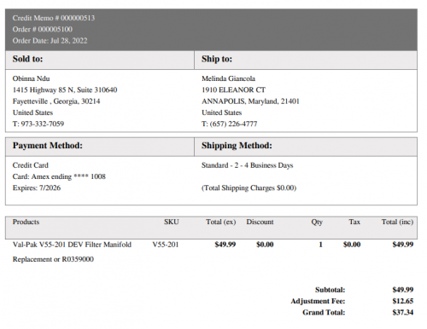Select the name Obinna Ndu
This screenshot has height=329, width=427.
click(31, 78)
